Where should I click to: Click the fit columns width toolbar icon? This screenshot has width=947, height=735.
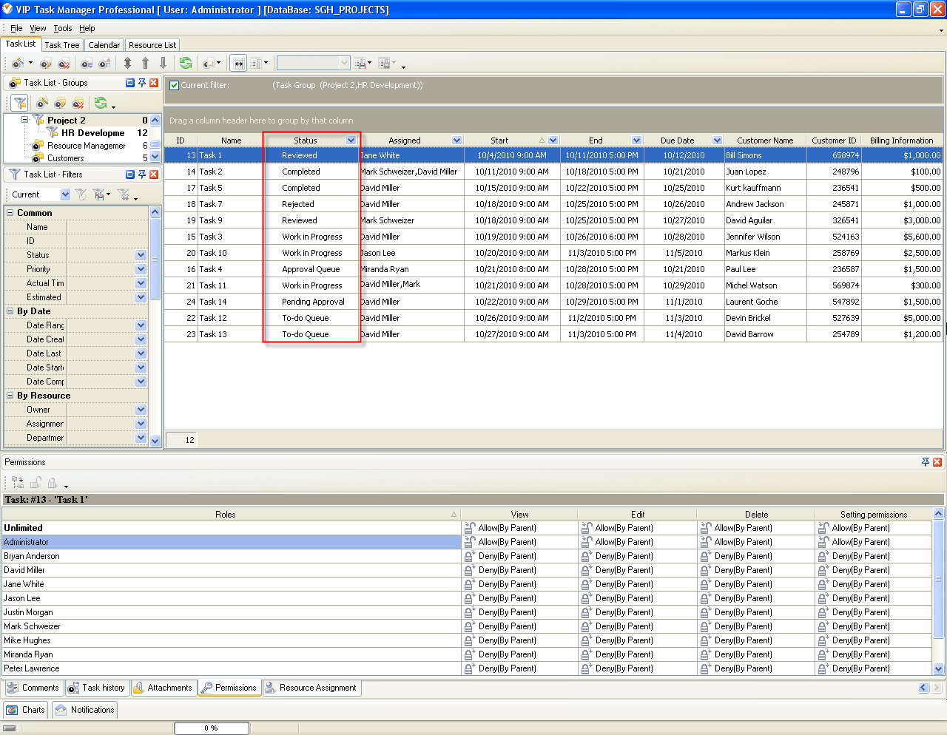(238, 64)
